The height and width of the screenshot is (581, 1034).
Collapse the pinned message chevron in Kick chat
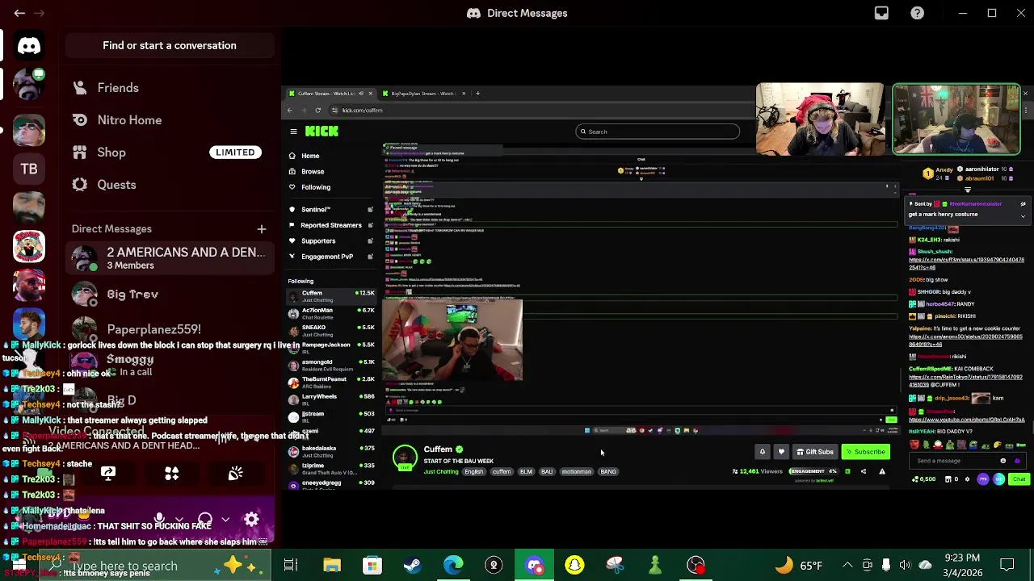click(1023, 215)
